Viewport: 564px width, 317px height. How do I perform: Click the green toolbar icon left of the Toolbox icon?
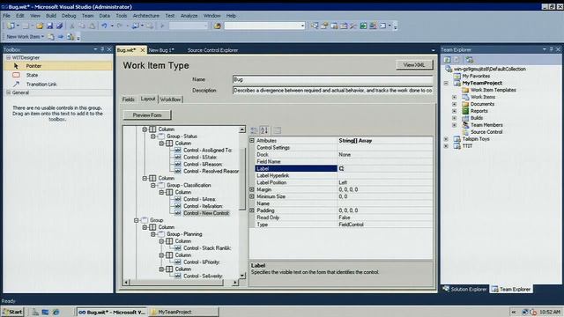click(363, 26)
